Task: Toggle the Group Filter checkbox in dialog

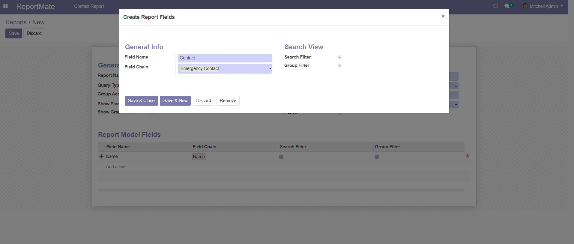Action: tap(339, 65)
